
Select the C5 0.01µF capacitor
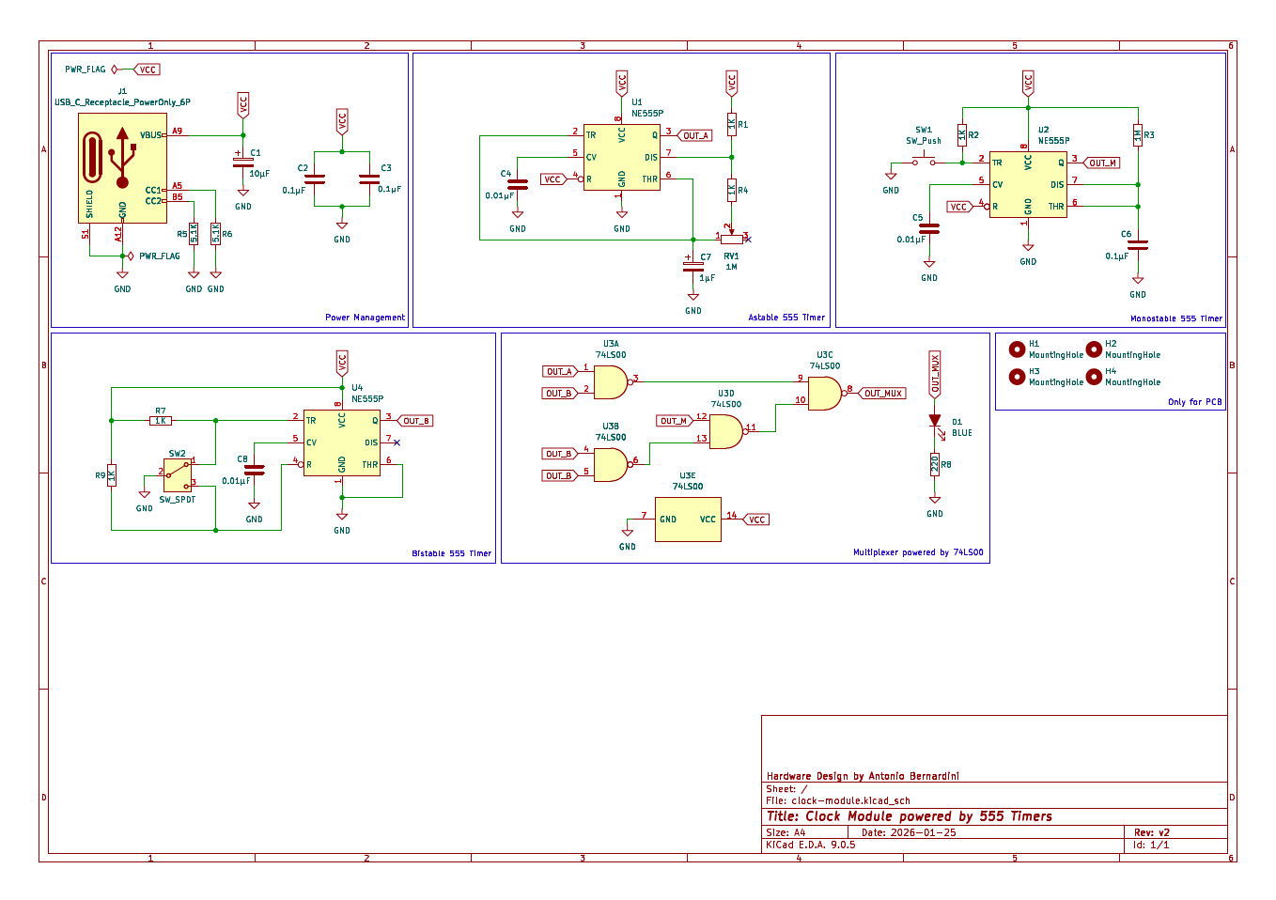929,227
